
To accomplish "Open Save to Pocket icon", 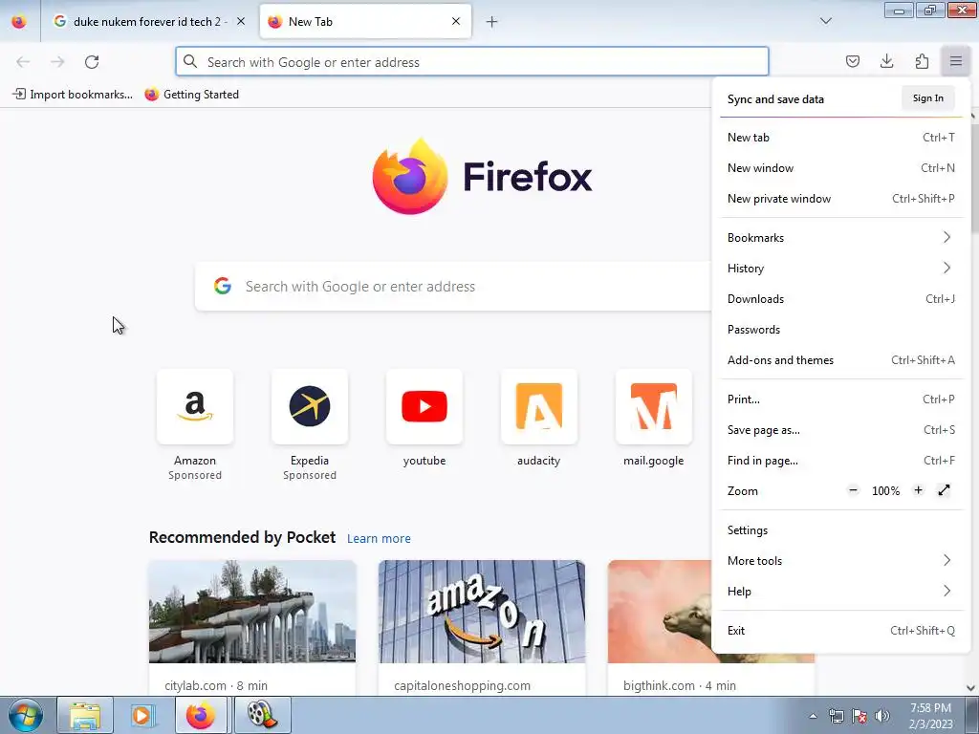I will (x=852, y=61).
